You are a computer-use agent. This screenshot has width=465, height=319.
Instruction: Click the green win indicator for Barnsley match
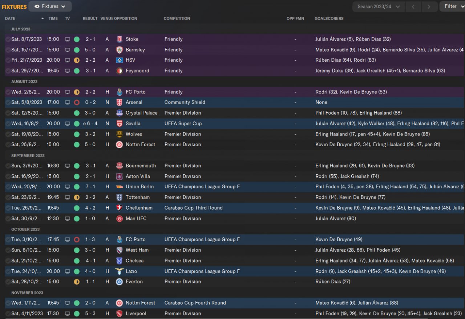[77, 50]
